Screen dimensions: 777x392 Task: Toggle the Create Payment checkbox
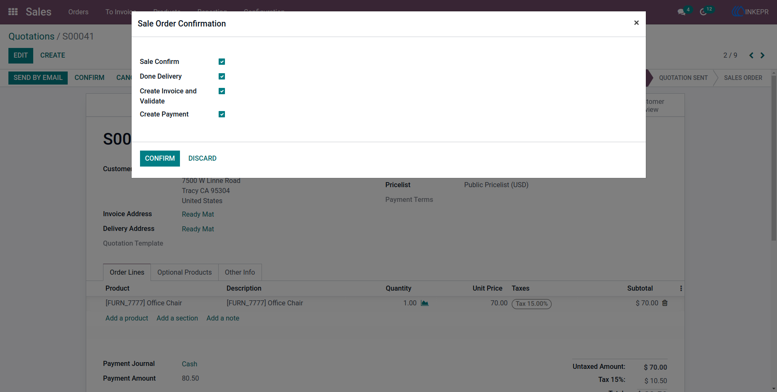tap(222, 114)
